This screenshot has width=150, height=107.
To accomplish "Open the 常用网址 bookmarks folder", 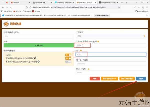I will tap(27, 11).
